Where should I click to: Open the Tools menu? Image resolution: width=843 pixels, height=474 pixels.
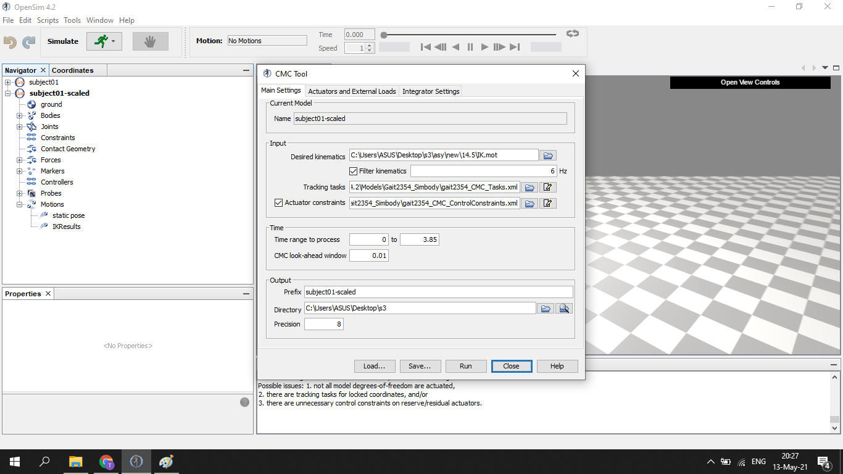(x=72, y=20)
